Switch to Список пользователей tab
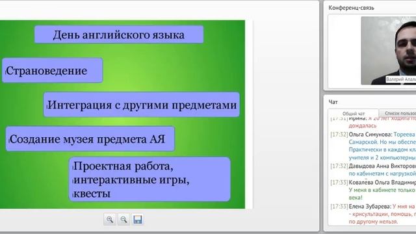 point(398,113)
